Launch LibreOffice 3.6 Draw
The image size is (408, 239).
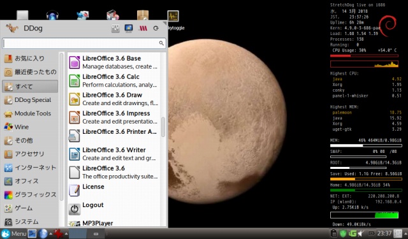point(113,99)
